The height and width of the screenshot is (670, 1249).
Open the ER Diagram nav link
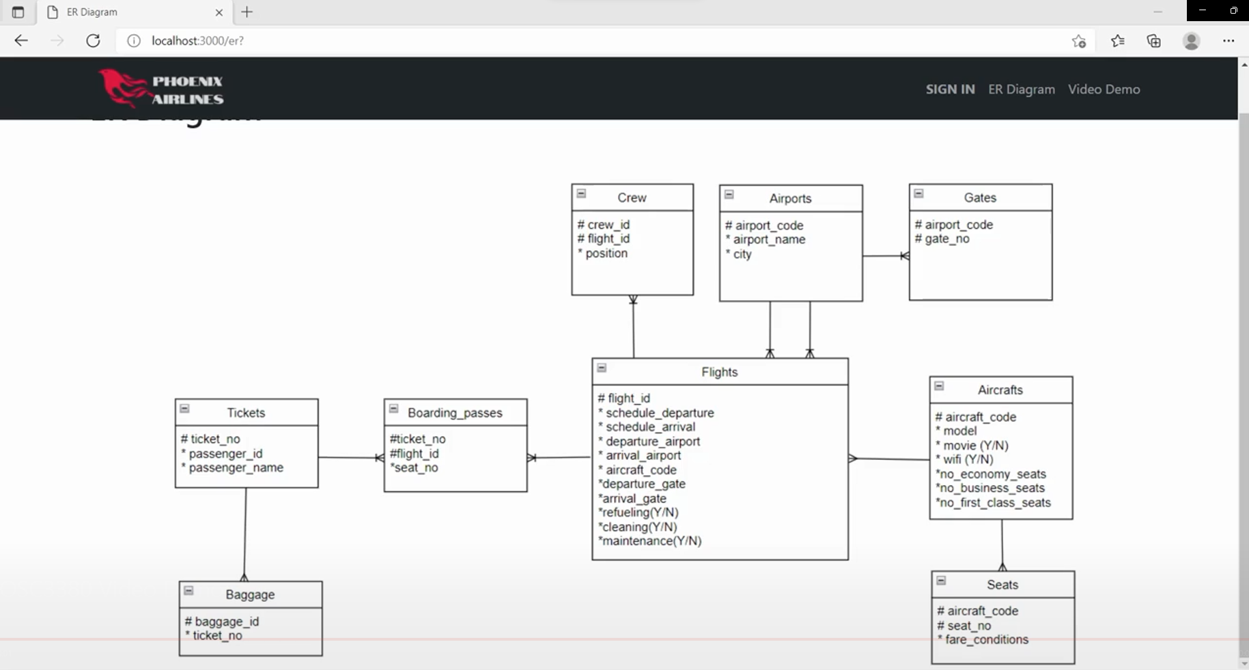[1021, 89]
